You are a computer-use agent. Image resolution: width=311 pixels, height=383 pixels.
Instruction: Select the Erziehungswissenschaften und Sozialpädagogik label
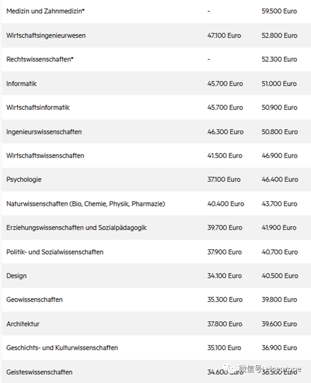(76, 228)
